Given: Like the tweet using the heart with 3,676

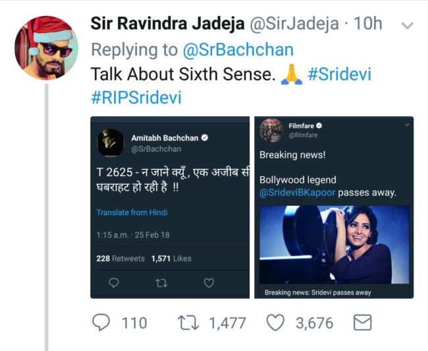Looking at the screenshot, I should (277, 323).
